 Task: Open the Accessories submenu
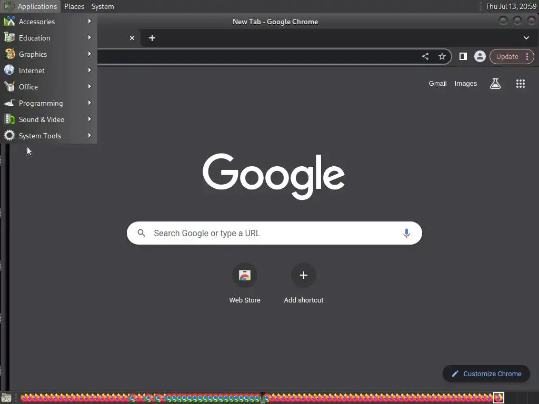[x=48, y=22]
